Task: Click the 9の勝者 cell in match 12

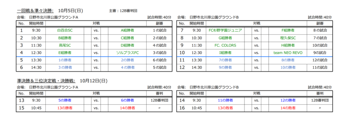Action: click(225, 68)
